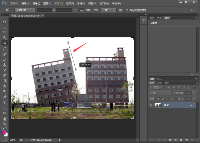This screenshot has width=200, height=143.
Task: Swap foreground and background colors
Action: click(x=6, y=128)
